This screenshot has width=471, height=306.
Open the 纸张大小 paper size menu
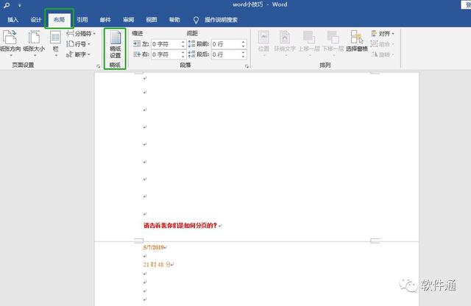(x=34, y=43)
